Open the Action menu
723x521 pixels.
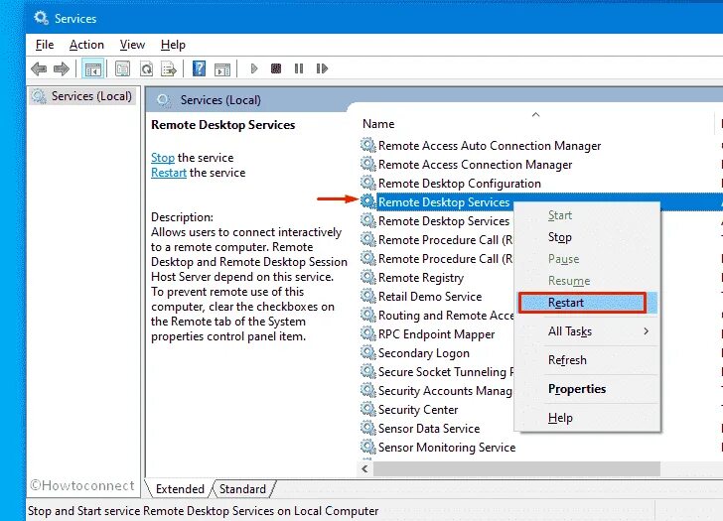(x=86, y=45)
